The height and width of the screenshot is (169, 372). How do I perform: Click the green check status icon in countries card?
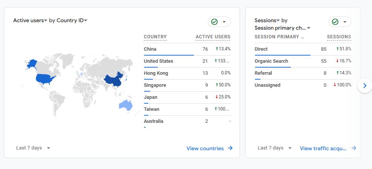[x=214, y=22]
